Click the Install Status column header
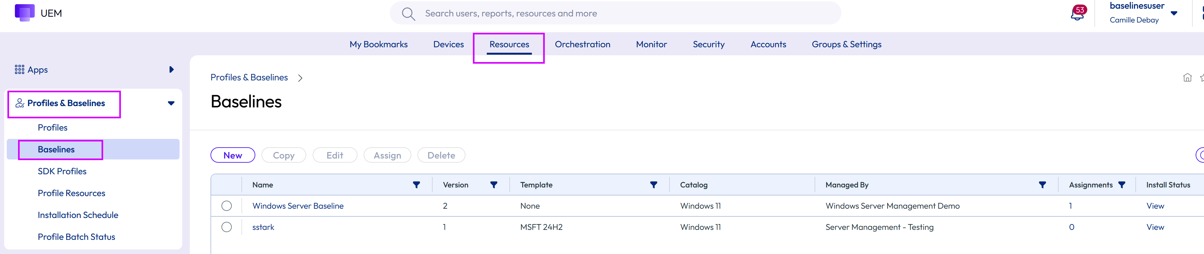 click(1168, 185)
